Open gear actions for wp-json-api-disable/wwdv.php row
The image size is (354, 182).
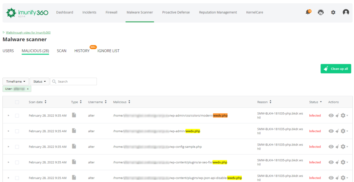click(x=344, y=178)
